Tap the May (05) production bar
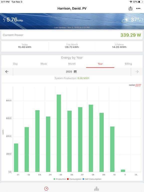This screenshot has width=144, height=192. coord(59,133)
